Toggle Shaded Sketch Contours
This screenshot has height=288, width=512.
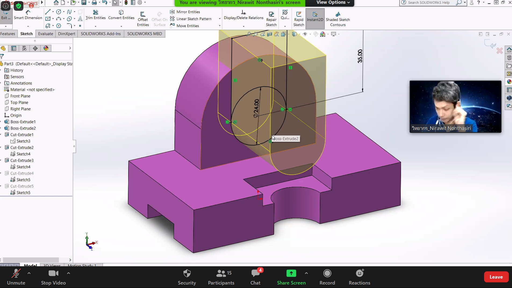click(x=338, y=19)
